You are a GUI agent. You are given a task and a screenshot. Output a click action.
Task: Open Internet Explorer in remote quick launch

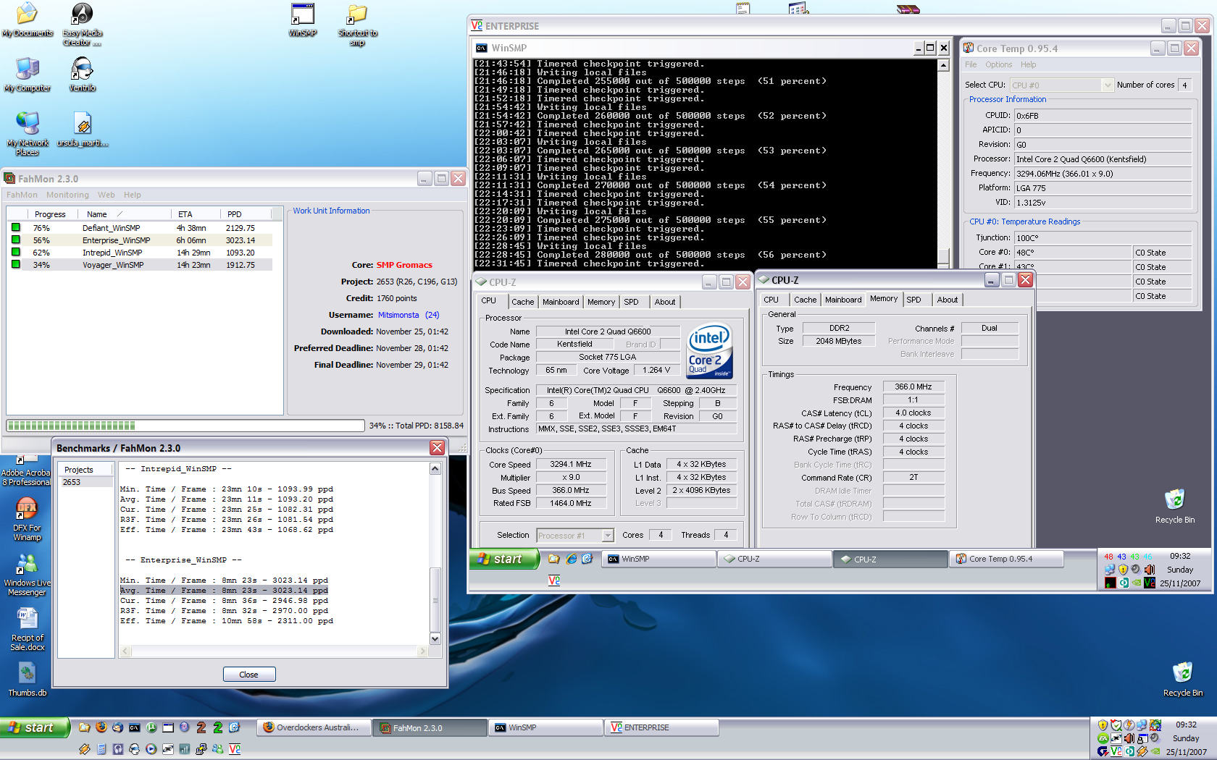tap(571, 559)
